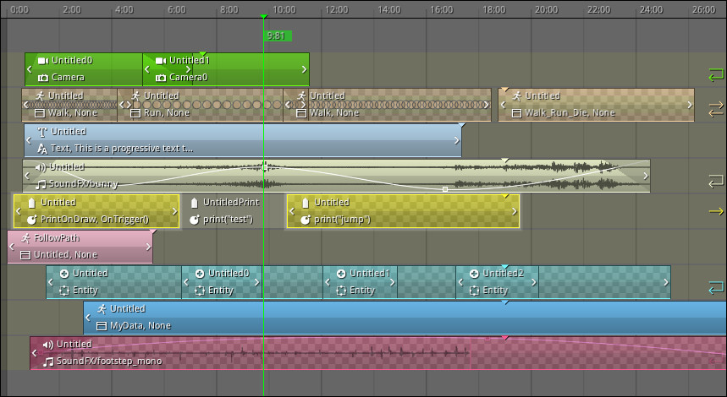This screenshot has width=727, height=397.
Task: Click the left chevron of the MyData clip
Action: (x=88, y=318)
